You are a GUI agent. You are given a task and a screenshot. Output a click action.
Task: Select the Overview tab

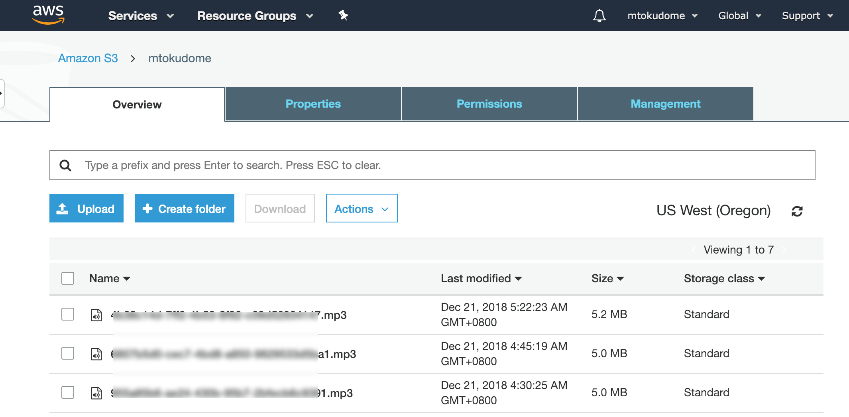[137, 104]
